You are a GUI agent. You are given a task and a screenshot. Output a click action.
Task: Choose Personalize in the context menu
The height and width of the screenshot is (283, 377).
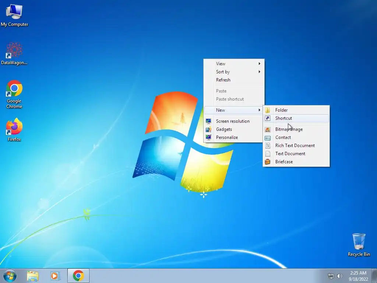click(x=234, y=137)
